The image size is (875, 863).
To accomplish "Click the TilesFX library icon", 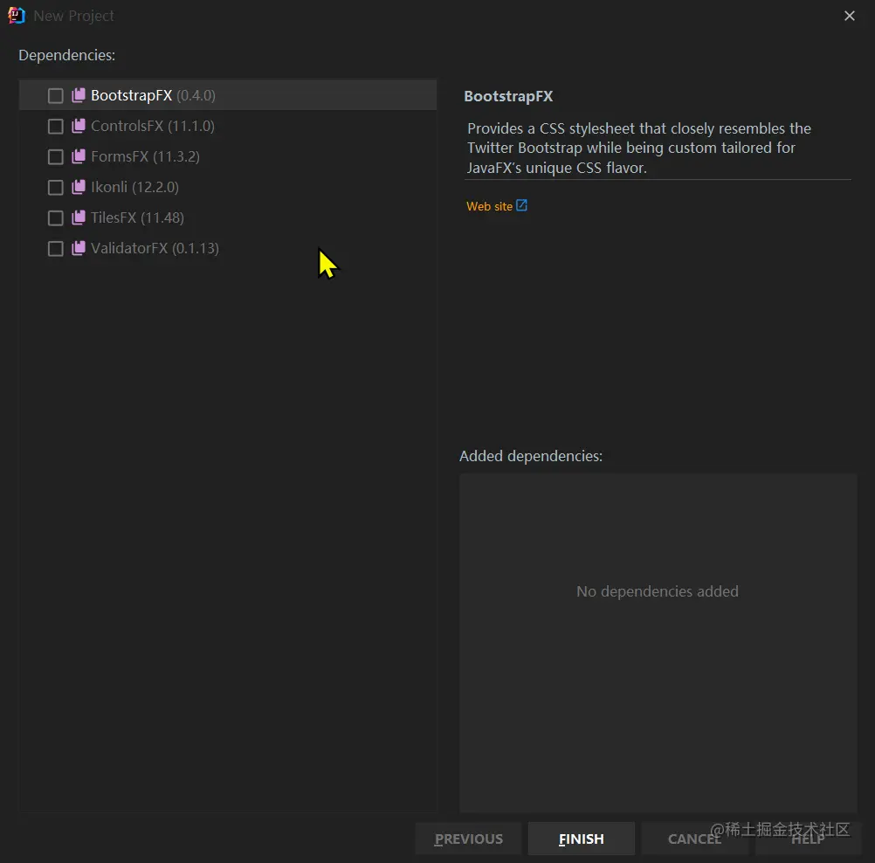I will (x=78, y=217).
